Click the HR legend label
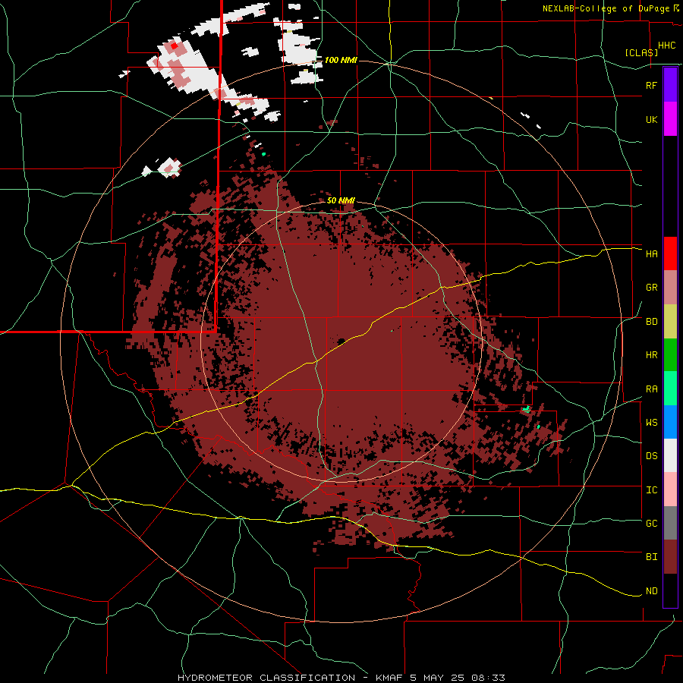 pyautogui.click(x=651, y=355)
